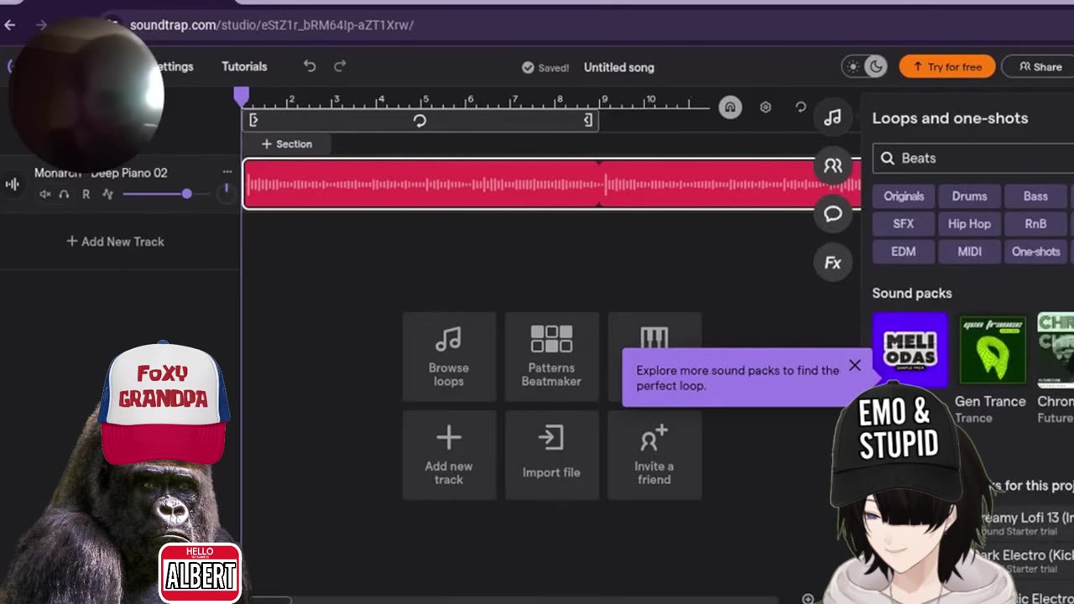Click Add New Track in track list
Viewport: 1074px width, 604px height.
point(116,242)
